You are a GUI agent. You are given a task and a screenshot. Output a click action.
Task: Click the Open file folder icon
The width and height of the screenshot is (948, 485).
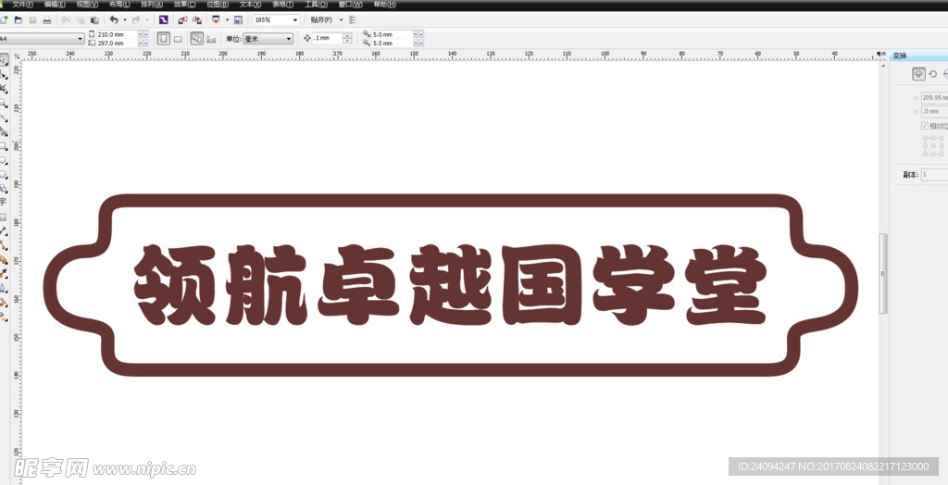pos(19,20)
